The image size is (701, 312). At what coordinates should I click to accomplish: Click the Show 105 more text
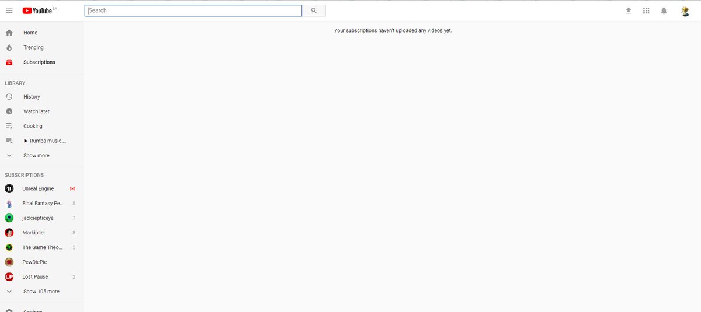[41, 292]
